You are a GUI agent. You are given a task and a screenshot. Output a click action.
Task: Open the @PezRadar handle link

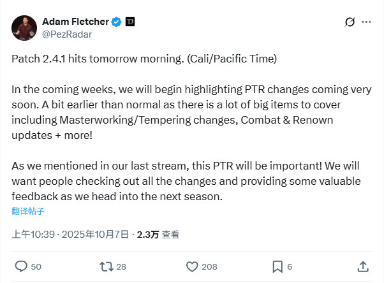coord(66,35)
